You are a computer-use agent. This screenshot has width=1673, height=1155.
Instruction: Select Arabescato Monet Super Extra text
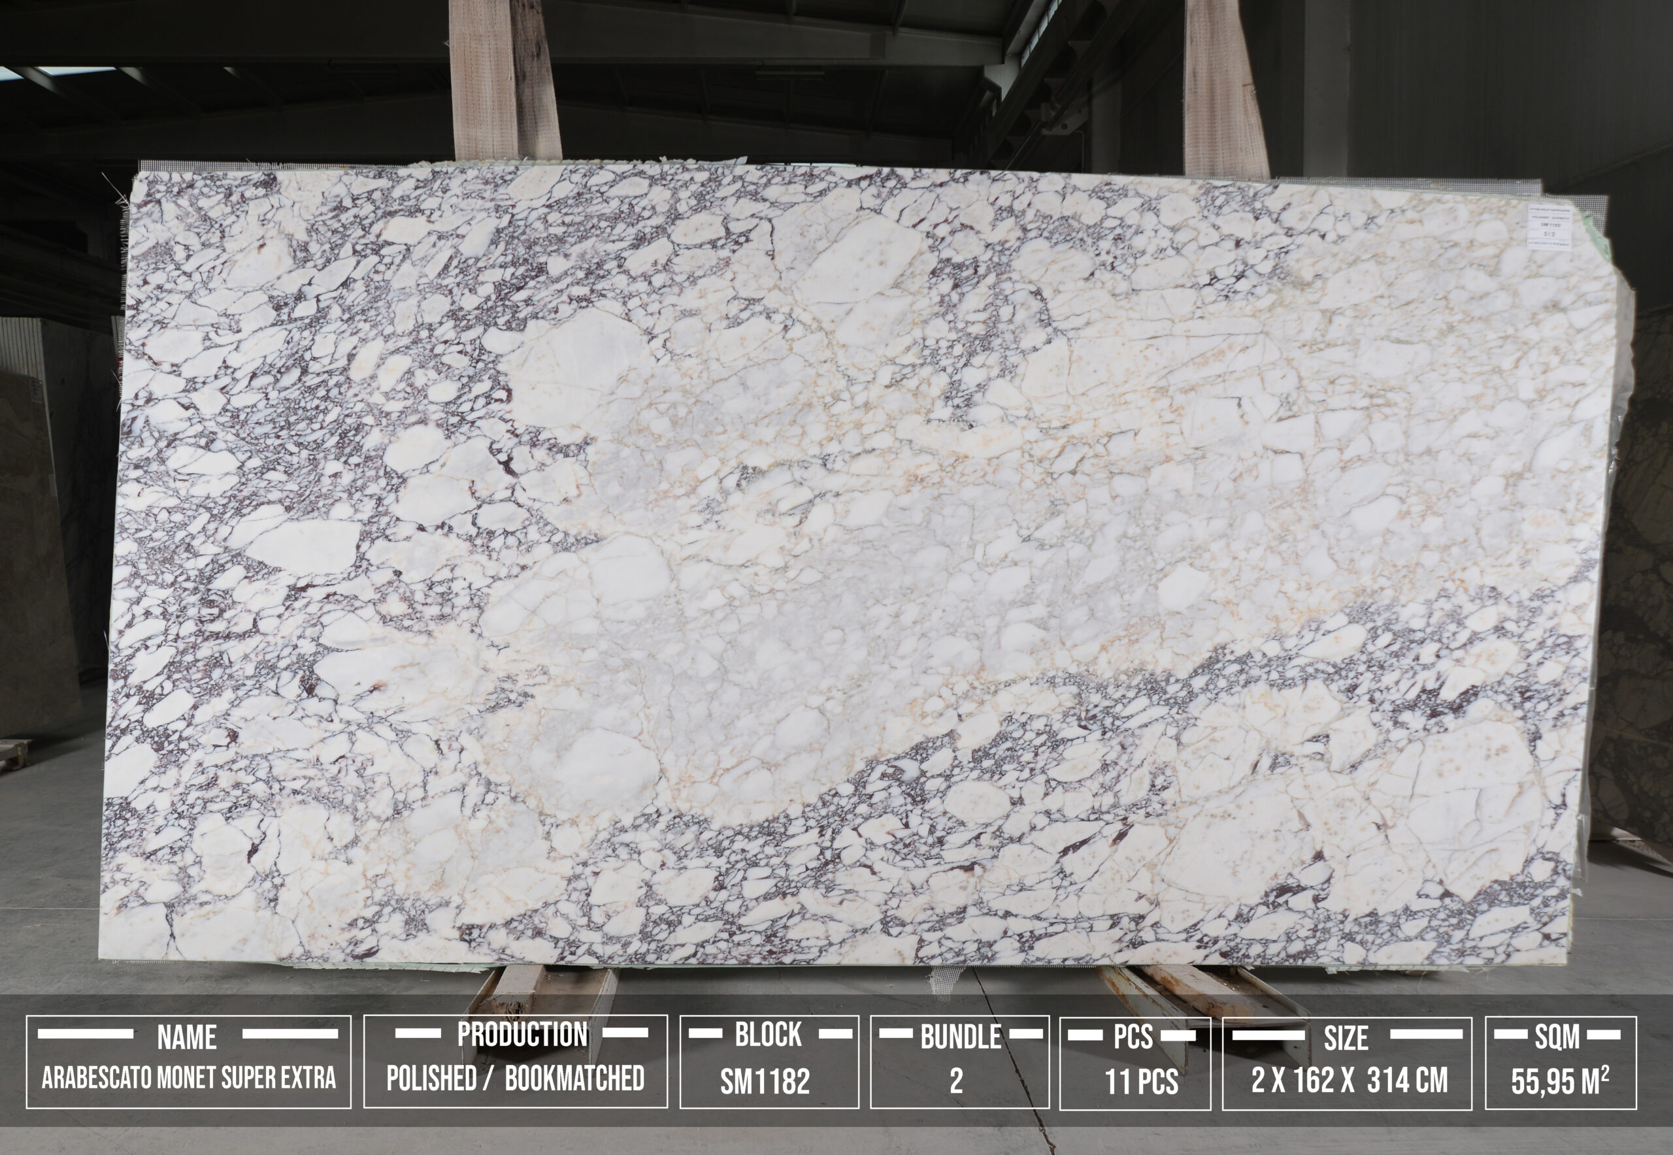point(188,1079)
